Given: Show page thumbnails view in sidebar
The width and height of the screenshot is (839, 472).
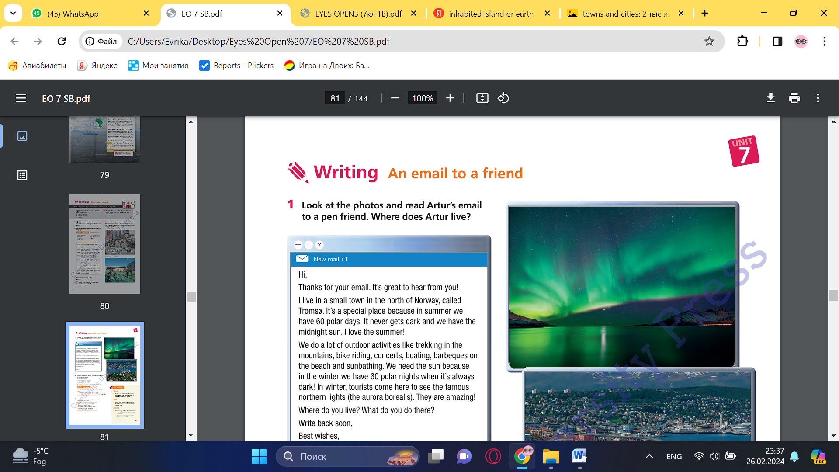Looking at the screenshot, I should [x=22, y=136].
